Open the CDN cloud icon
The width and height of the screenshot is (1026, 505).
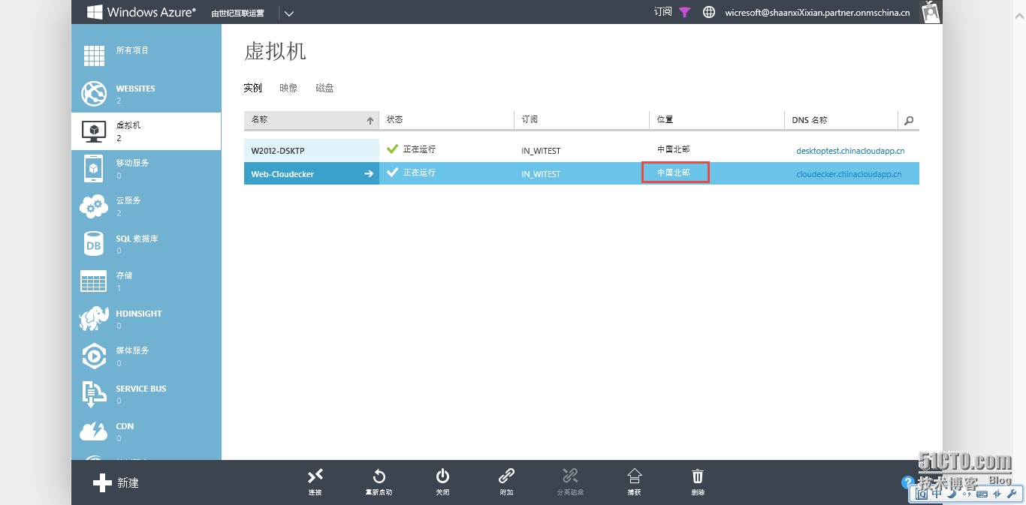(x=94, y=431)
